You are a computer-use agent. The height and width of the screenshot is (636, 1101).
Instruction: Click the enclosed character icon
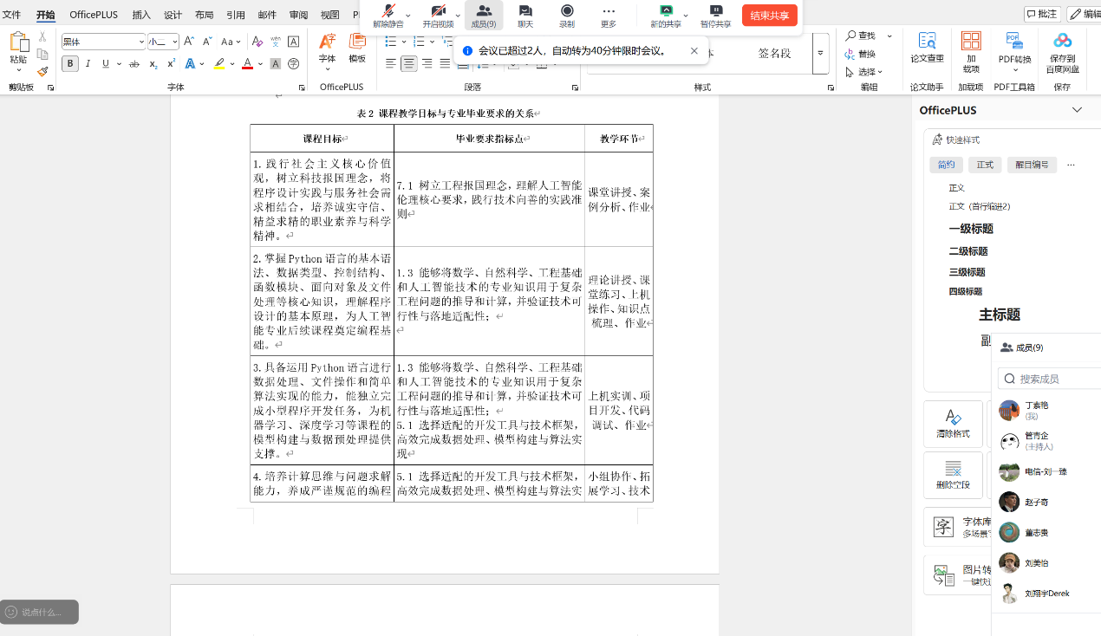pyautogui.click(x=293, y=63)
